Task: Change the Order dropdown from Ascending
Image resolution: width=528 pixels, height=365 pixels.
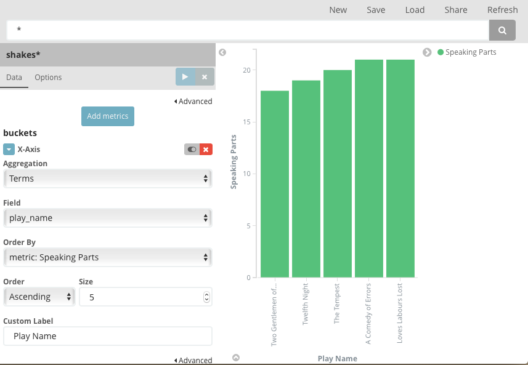Action: point(39,297)
